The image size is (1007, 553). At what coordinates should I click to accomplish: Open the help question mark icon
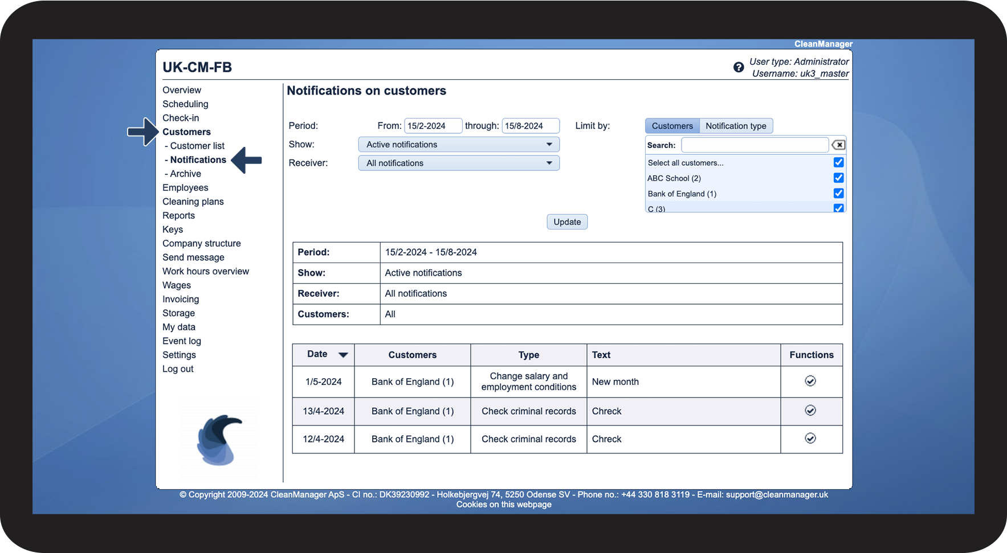(x=739, y=67)
